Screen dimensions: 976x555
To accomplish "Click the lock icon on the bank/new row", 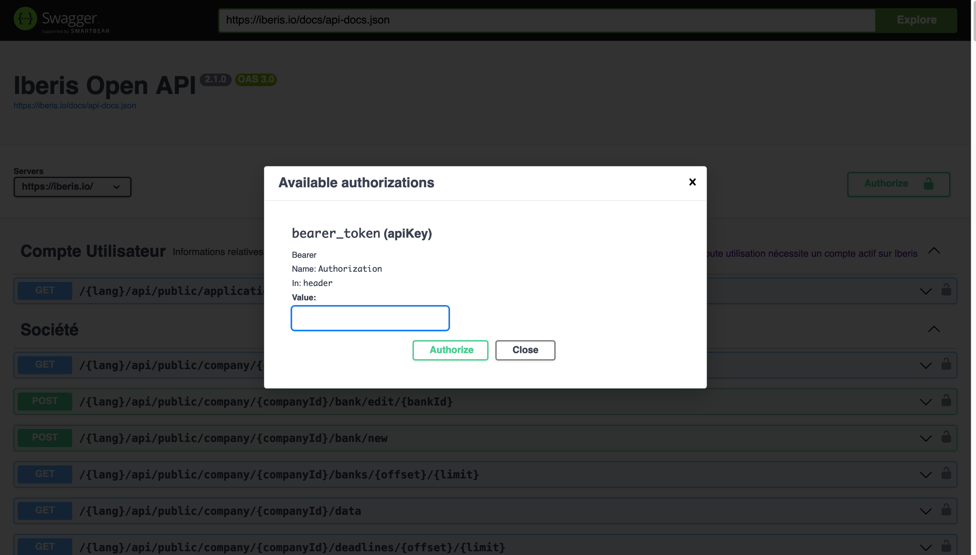I will 946,437.
